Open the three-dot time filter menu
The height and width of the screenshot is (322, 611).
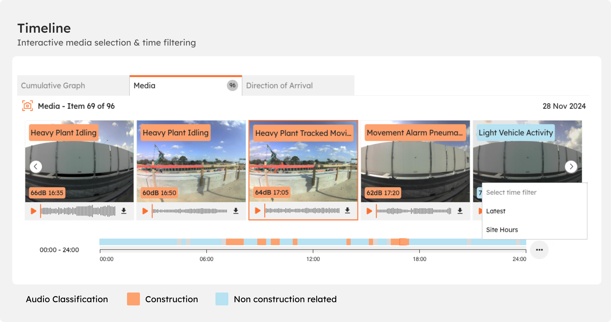pos(539,250)
